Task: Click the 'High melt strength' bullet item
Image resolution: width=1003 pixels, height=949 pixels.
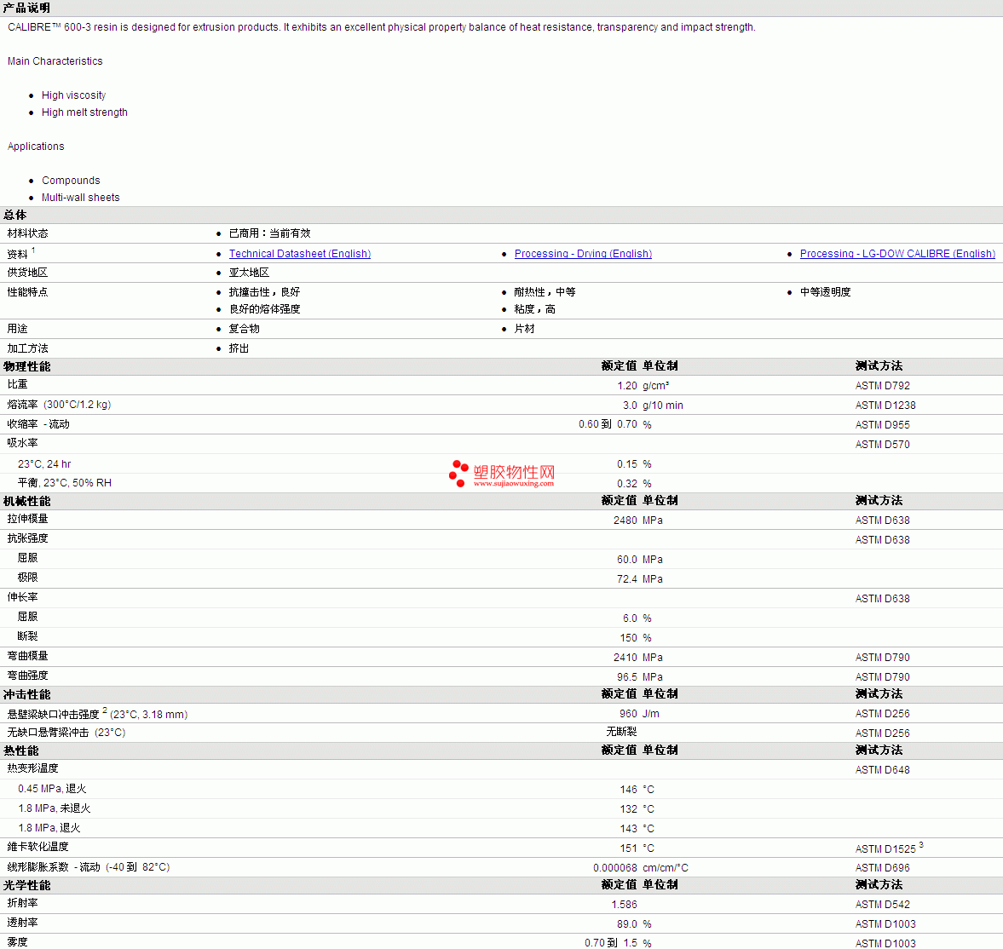Action: (x=84, y=112)
